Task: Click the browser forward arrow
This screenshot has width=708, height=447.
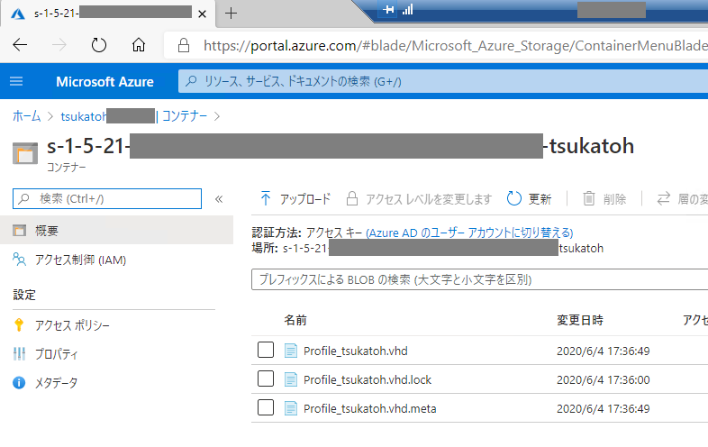Action: coord(59,45)
